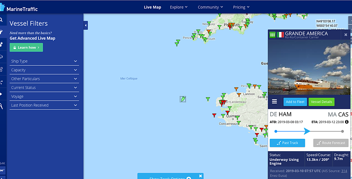Viewport: 352px width, 179px height.
Task: Click the Learn how button
Action: (26, 47)
